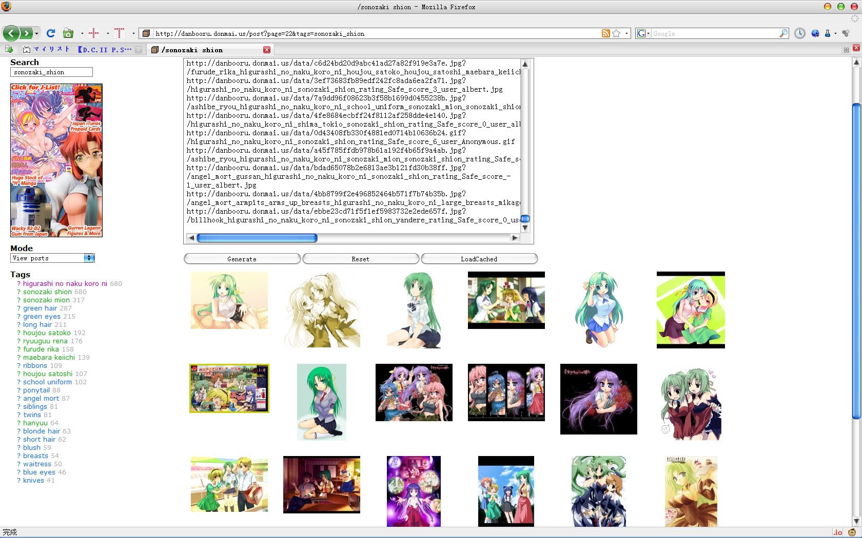Close the マイリスト D.C.II P.S tab
This screenshot has width=862, height=538.
click(139, 50)
